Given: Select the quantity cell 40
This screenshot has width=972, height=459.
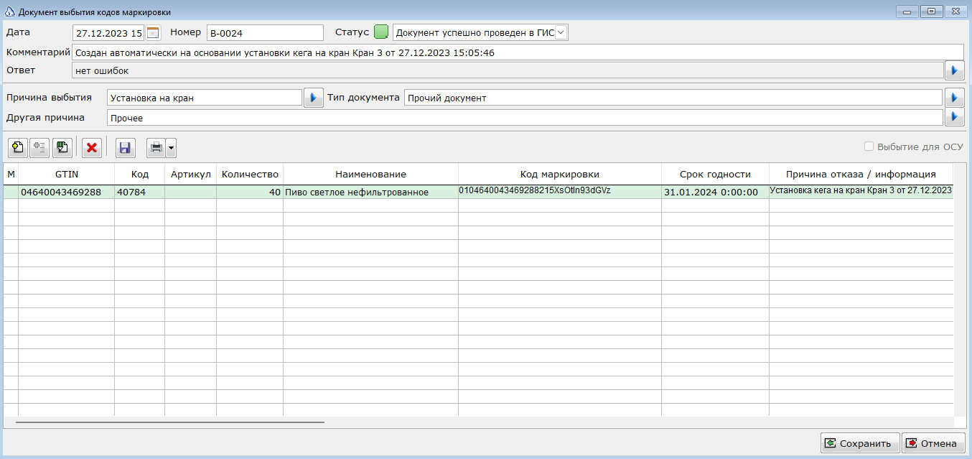Looking at the screenshot, I should pyautogui.click(x=250, y=192).
